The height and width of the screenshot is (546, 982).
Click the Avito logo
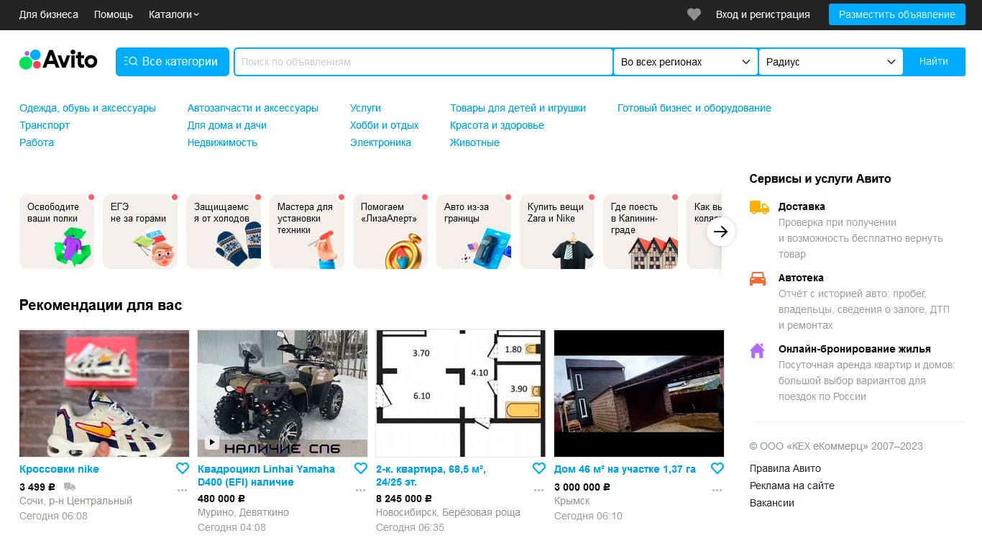(58, 60)
